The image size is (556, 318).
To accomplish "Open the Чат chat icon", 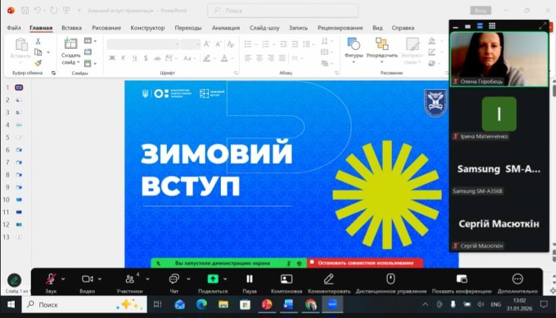I will (x=174, y=279).
